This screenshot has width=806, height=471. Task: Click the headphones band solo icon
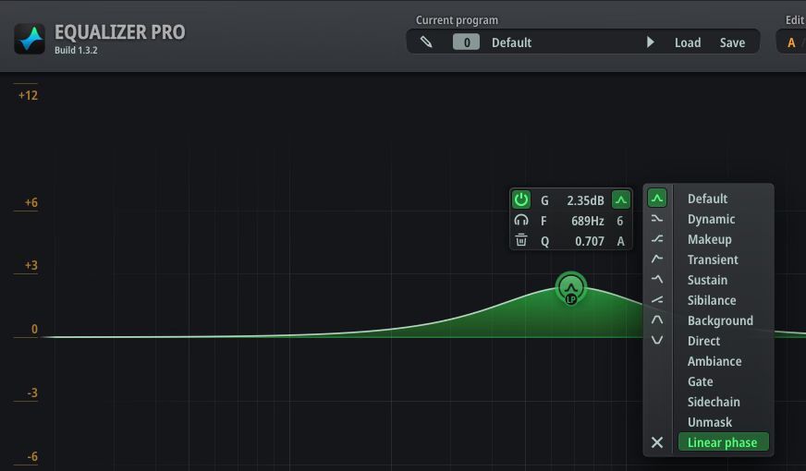click(x=521, y=221)
